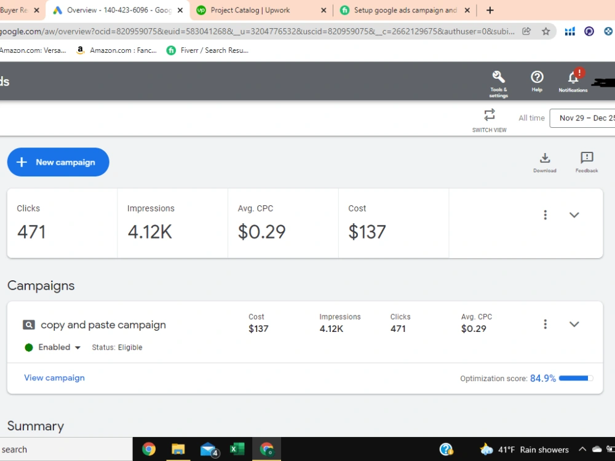Open three-dot menu for copy and paste campaign
The image size is (615, 461).
(x=545, y=324)
